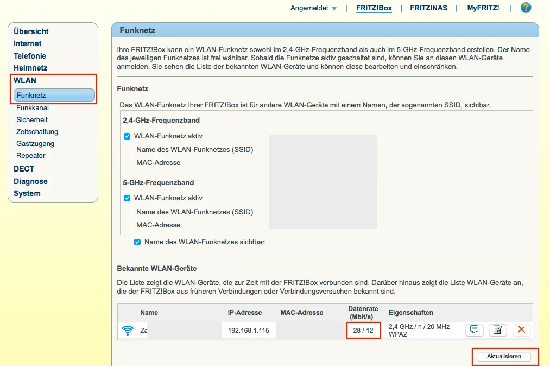Click the device properties text 2,4 GHz / n / 20 MHz

(419, 327)
